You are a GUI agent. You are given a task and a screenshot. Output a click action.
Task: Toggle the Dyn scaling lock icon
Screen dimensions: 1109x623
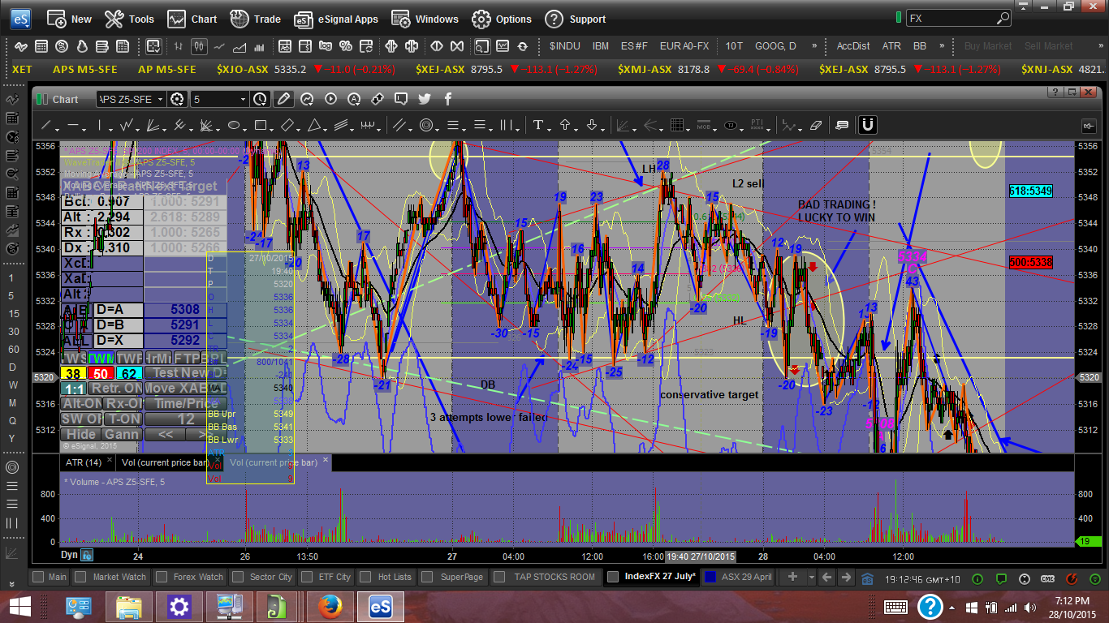point(87,556)
